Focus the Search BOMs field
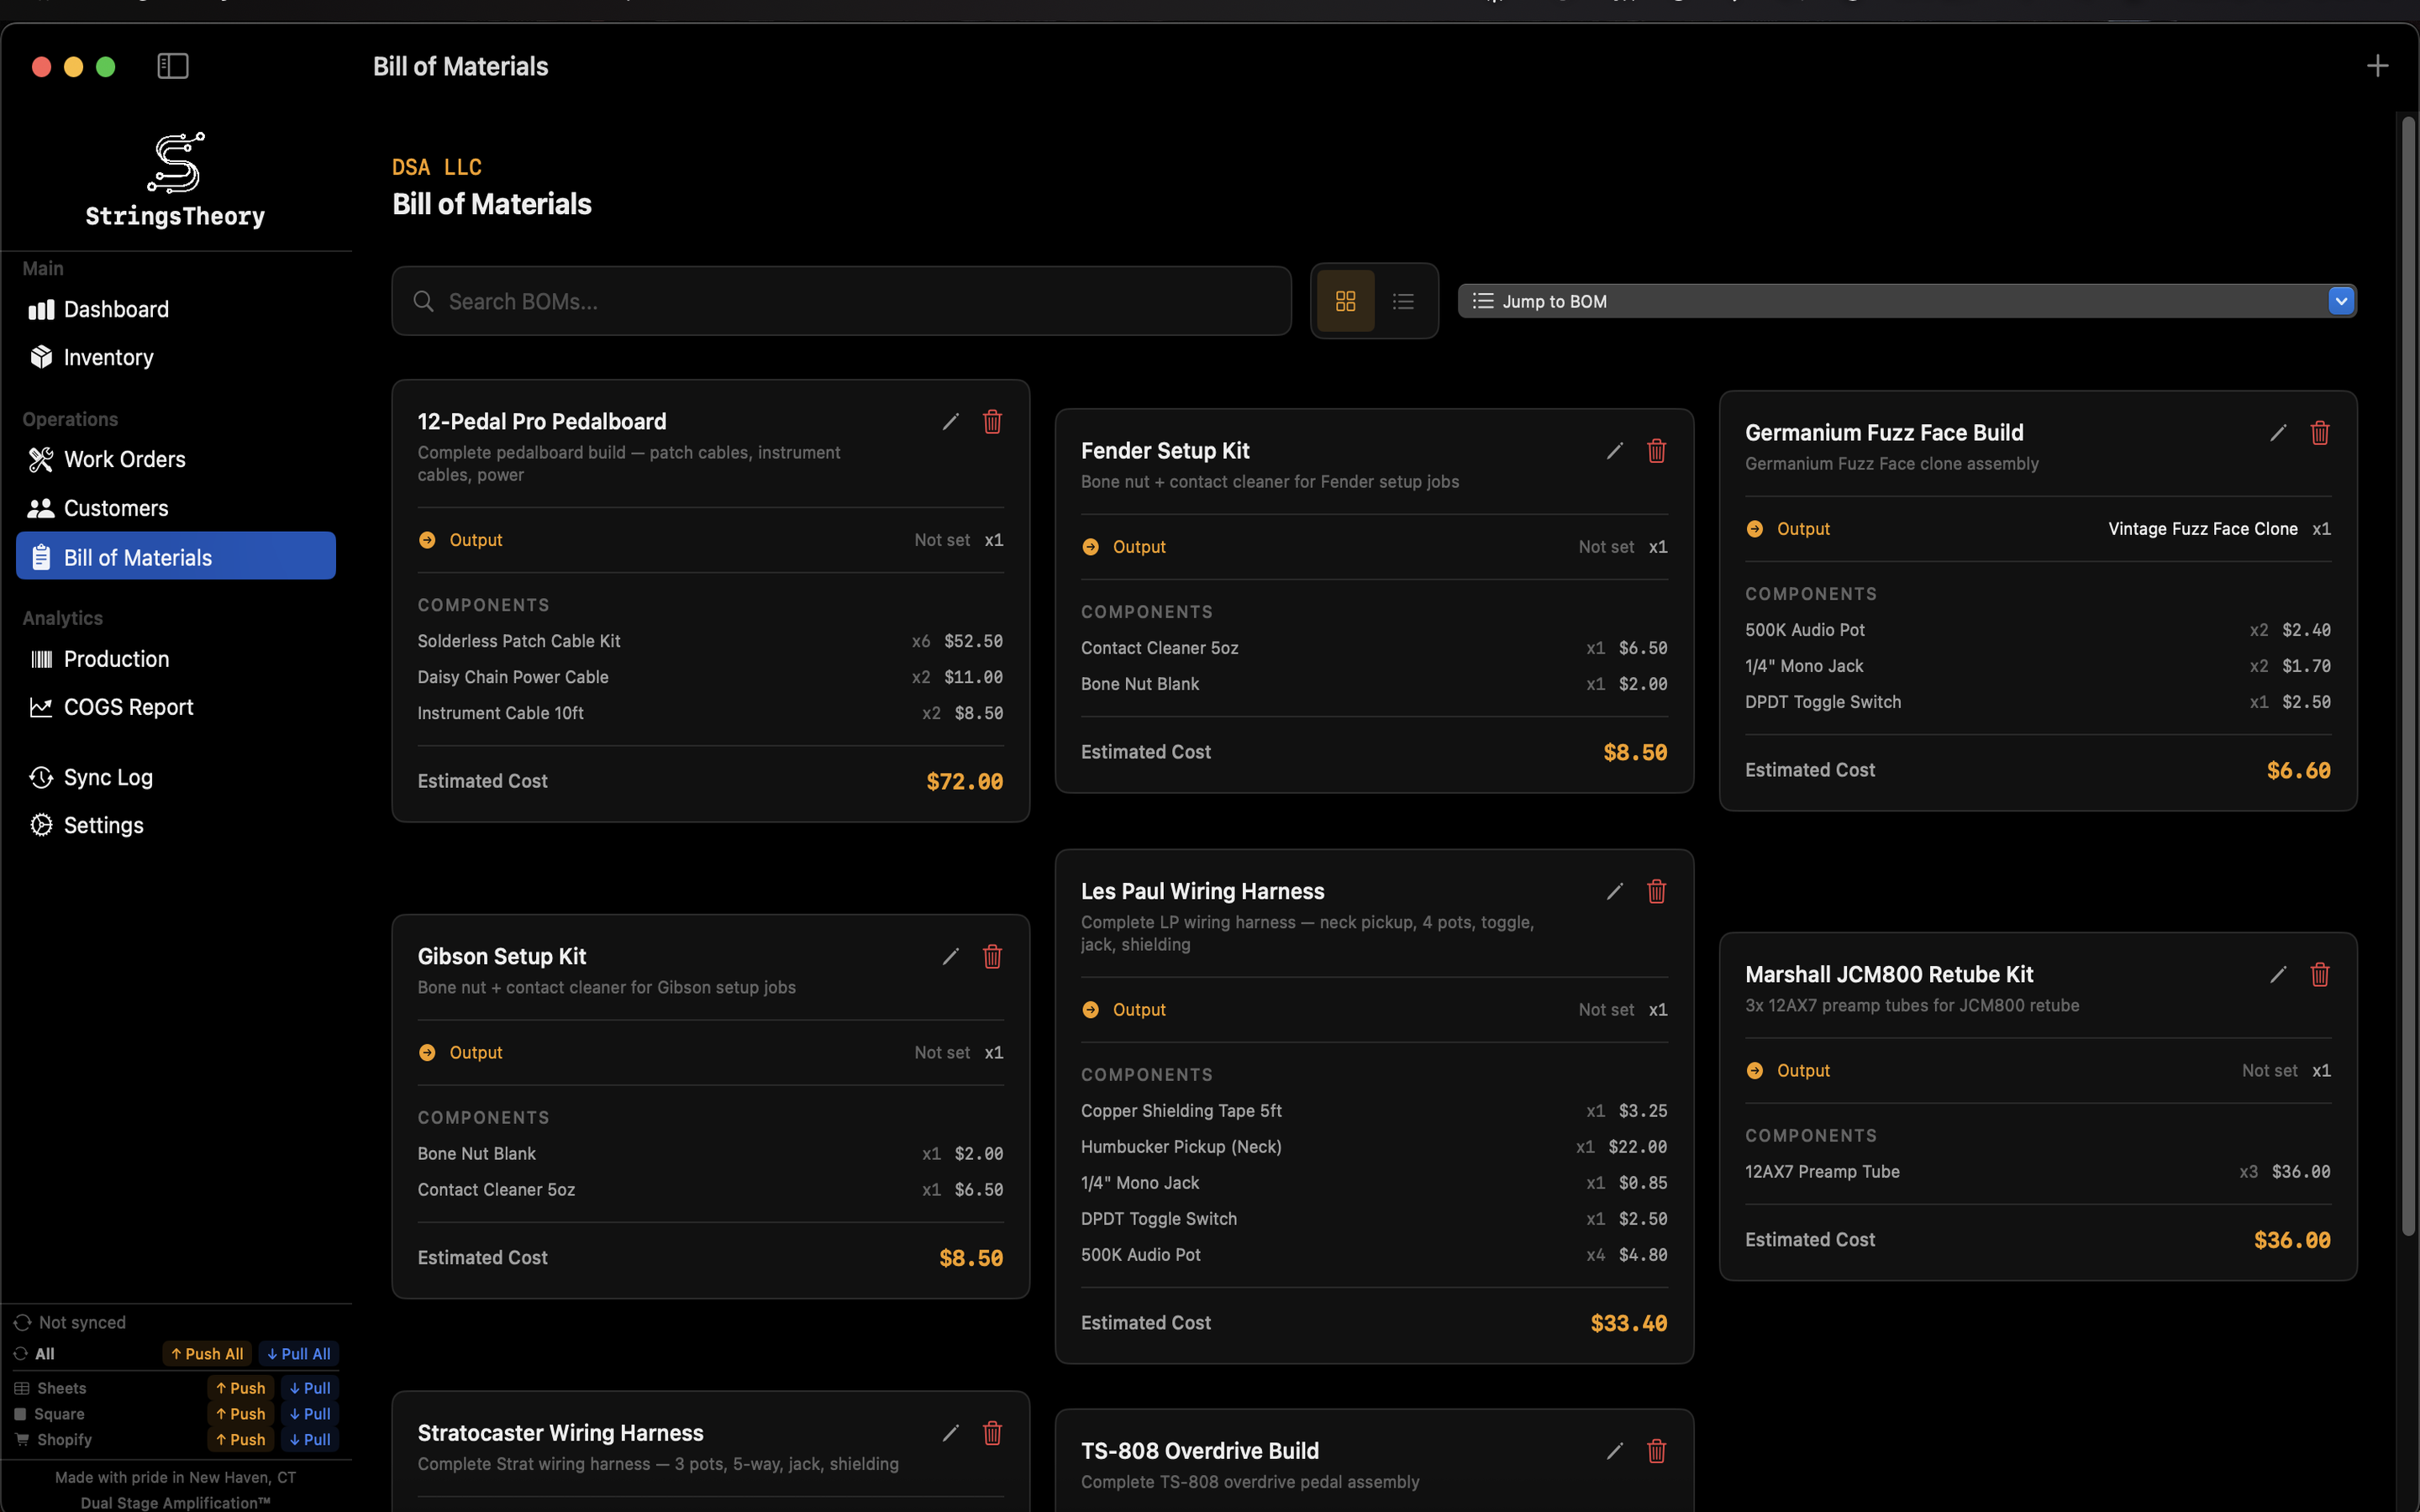Screen dimensions: 2420x1512 [x=860, y=301]
